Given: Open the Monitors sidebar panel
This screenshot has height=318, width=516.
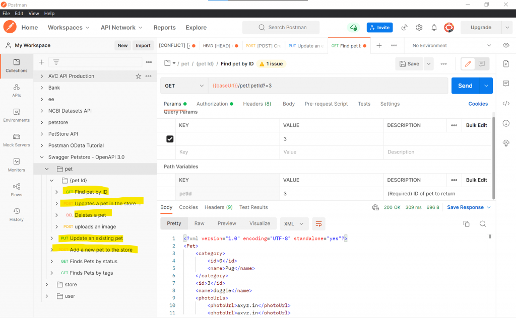Looking at the screenshot, I should point(17,165).
